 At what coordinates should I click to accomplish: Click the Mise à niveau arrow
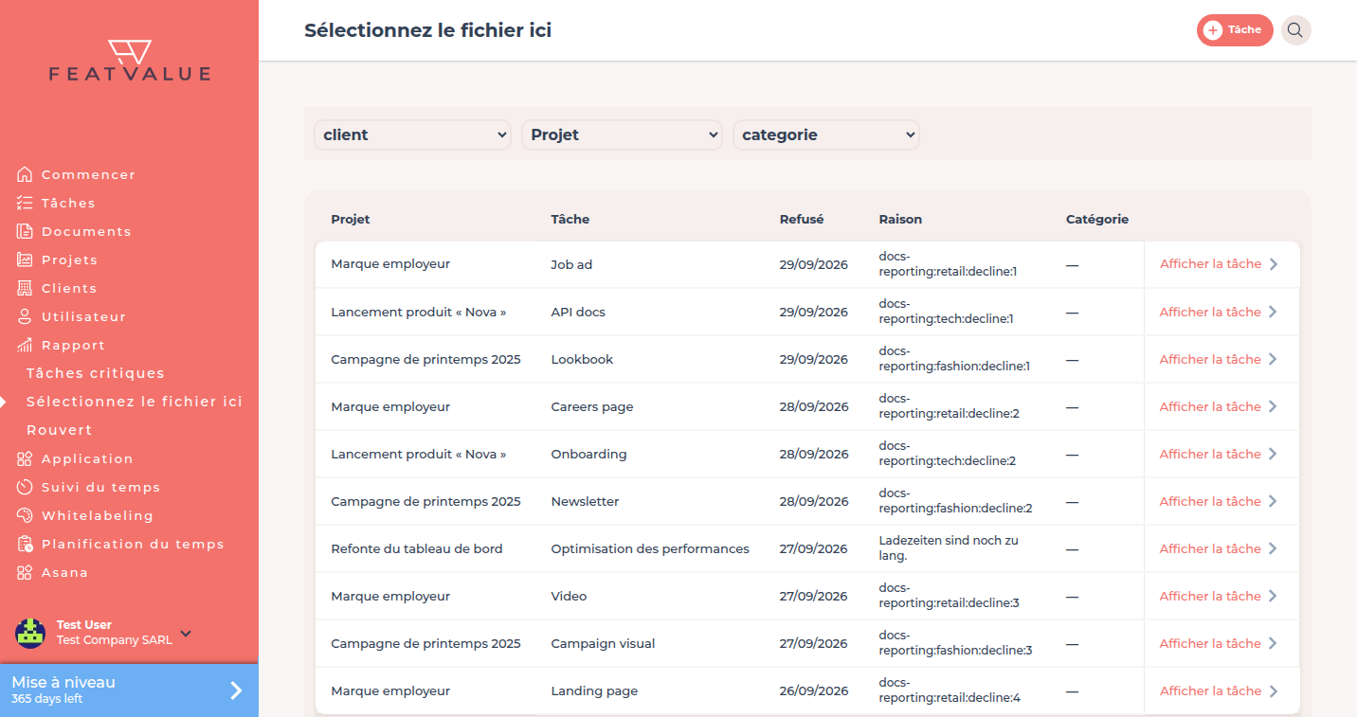pyautogui.click(x=236, y=690)
